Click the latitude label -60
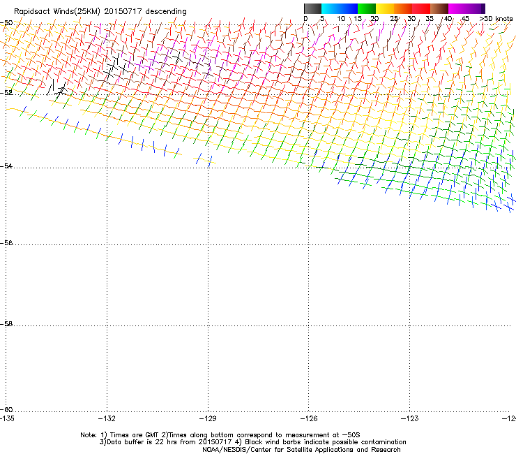Viewport: 516px width, 454px height. click(6, 409)
